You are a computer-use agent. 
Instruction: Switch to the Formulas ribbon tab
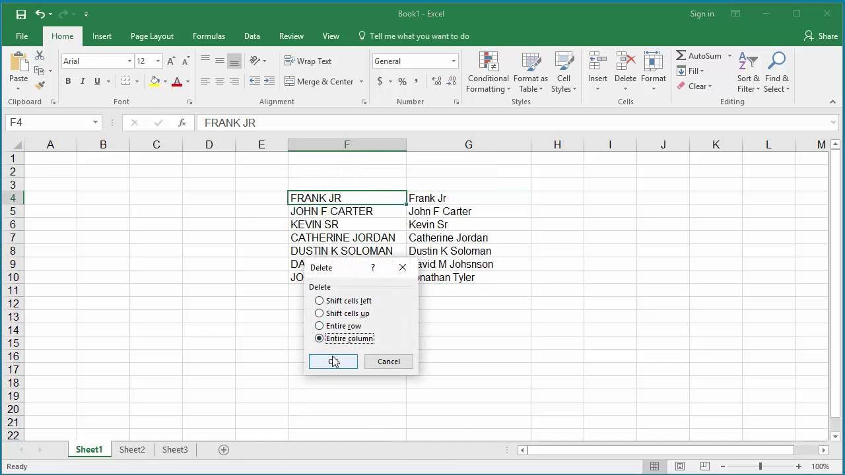[x=209, y=36]
